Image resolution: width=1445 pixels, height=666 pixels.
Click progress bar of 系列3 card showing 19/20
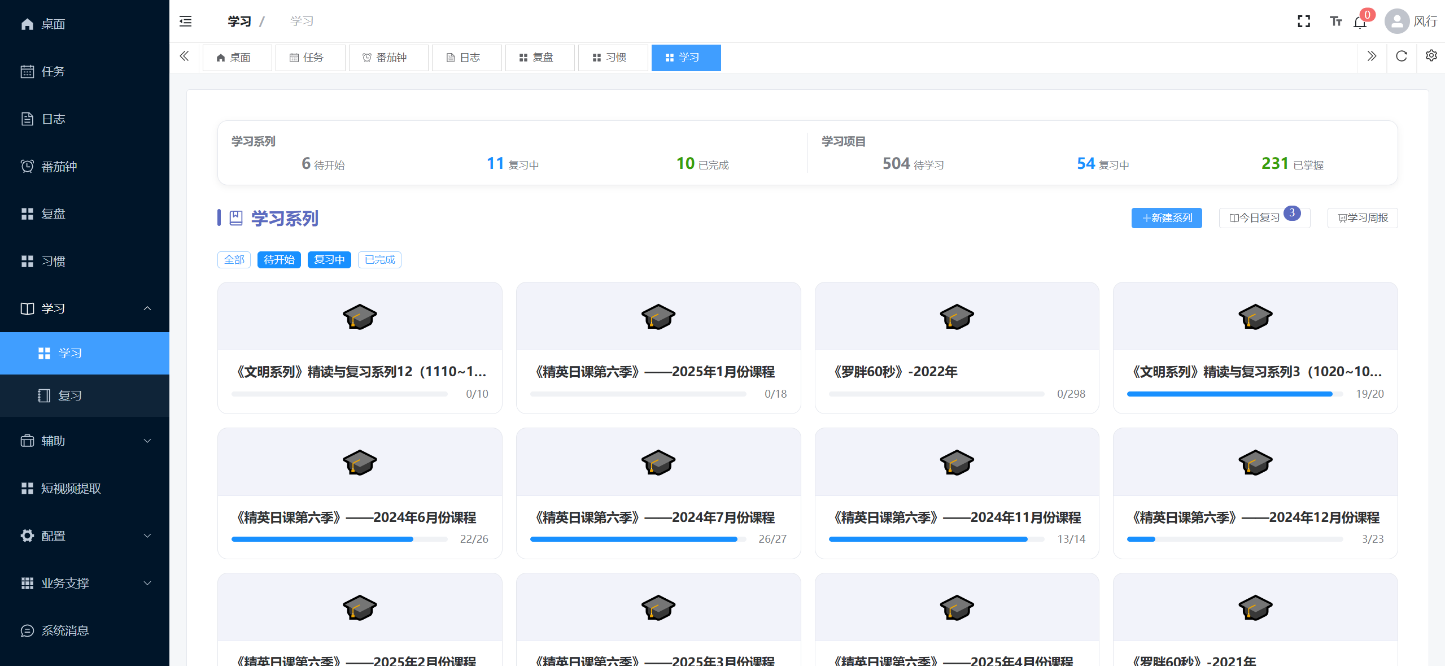pos(1235,394)
